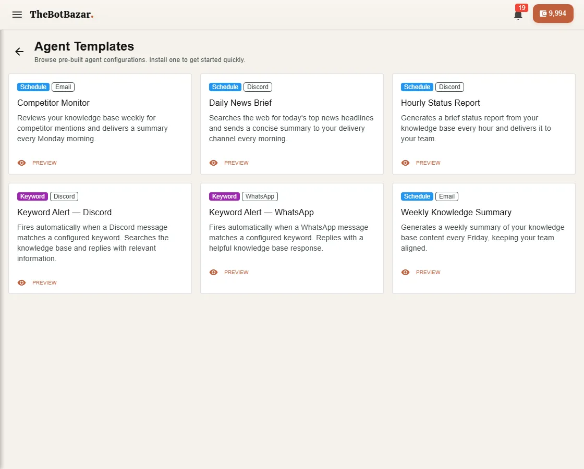This screenshot has width=584, height=469.
Task: Click the 'Browse pre-built agent configurations' subtitle
Action: (x=140, y=60)
